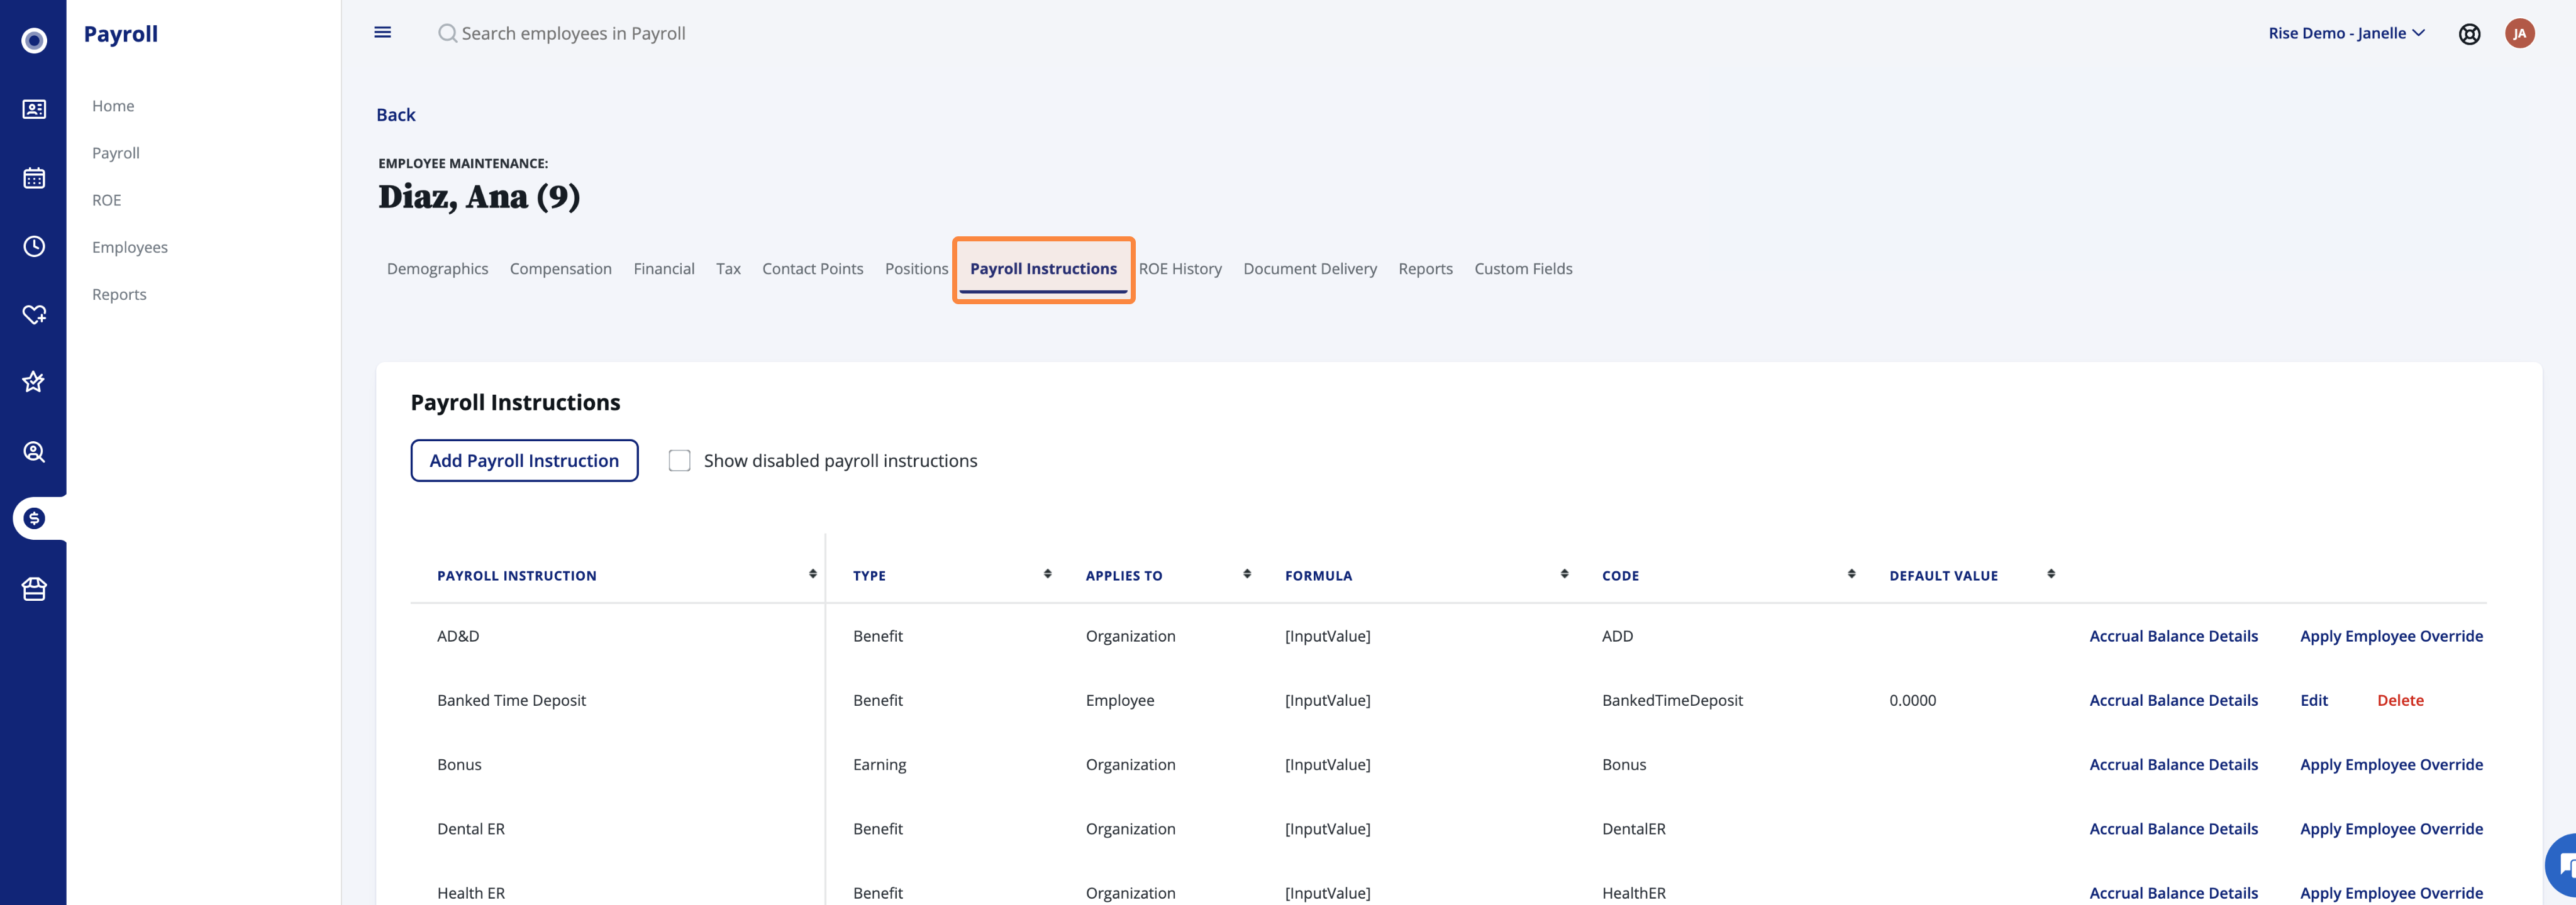Open Accrual Balance Details for Dental ER
The image size is (2576, 905).
[x=2173, y=829]
